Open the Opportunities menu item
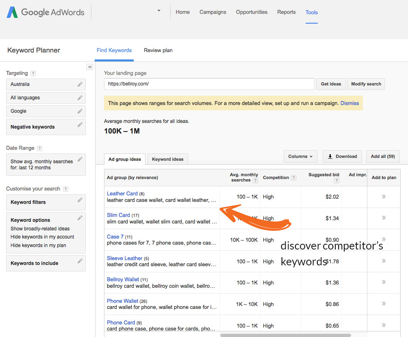Screen dimensions: 408x337 tap(252, 12)
